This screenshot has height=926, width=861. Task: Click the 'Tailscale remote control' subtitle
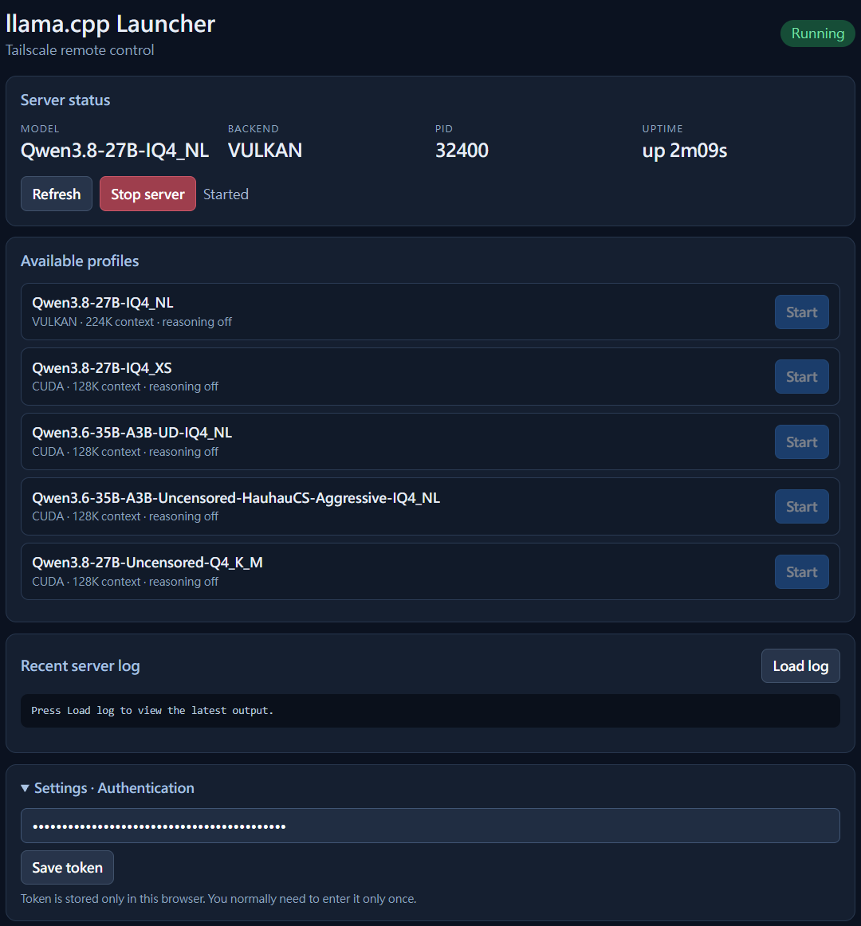tap(80, 50)
